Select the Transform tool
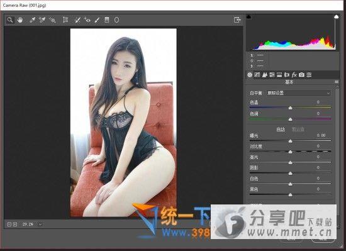Viewport: 346px width, 251px height. coord(65,20)
